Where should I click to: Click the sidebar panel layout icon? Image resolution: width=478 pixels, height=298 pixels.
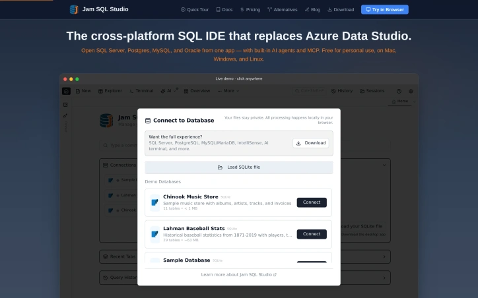pos(65,105)
